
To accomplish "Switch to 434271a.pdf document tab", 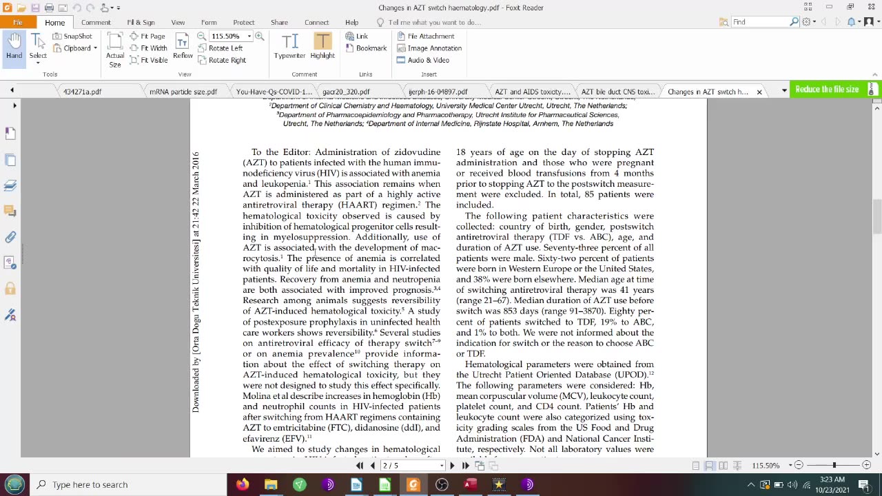I will [82, 92].
